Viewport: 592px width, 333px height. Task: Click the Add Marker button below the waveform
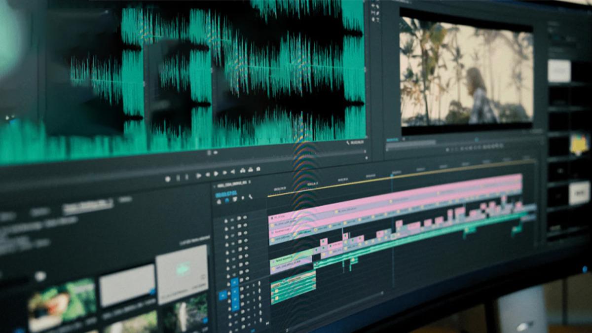pos(168,179)
